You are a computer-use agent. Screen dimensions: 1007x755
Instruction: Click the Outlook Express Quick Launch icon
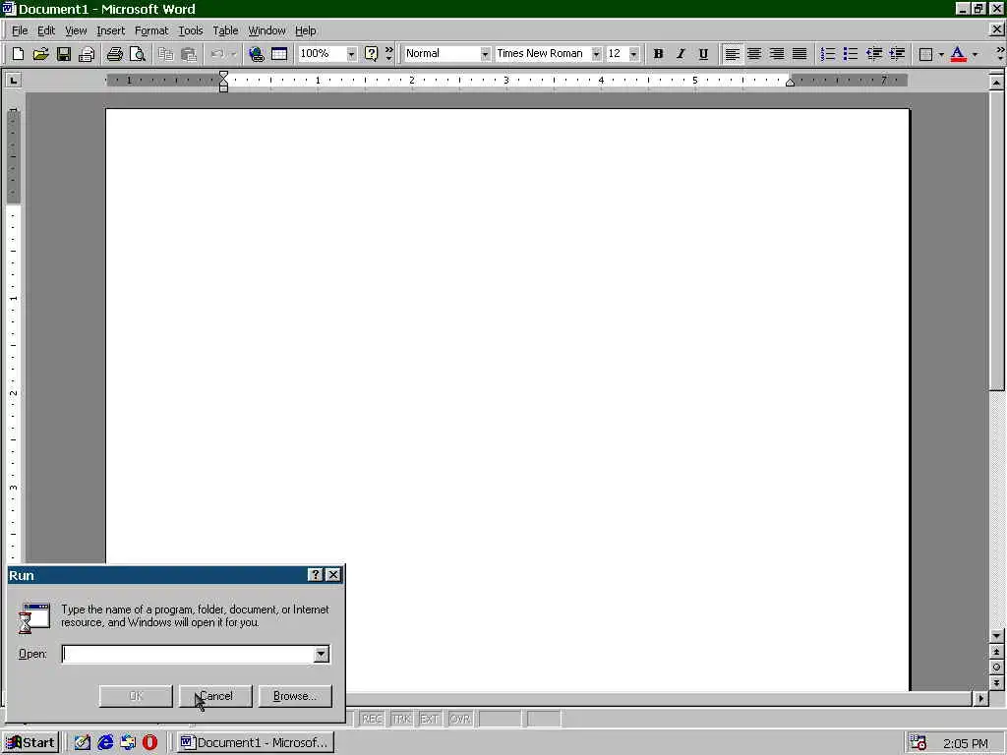pyautogui.click(x=128, y=743)
